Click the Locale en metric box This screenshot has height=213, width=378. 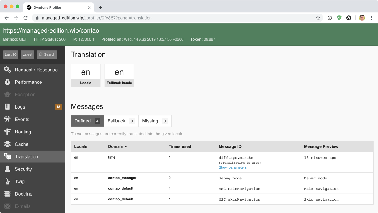(x=86, y=75)
